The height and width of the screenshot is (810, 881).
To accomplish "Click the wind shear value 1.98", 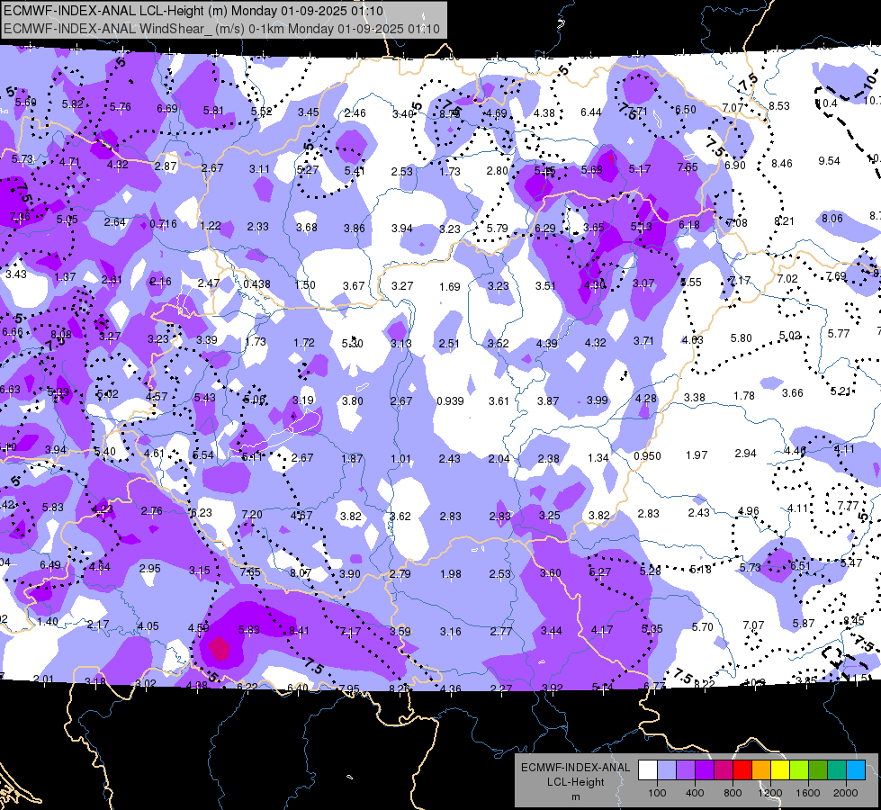I will click(x=451, y=574).
